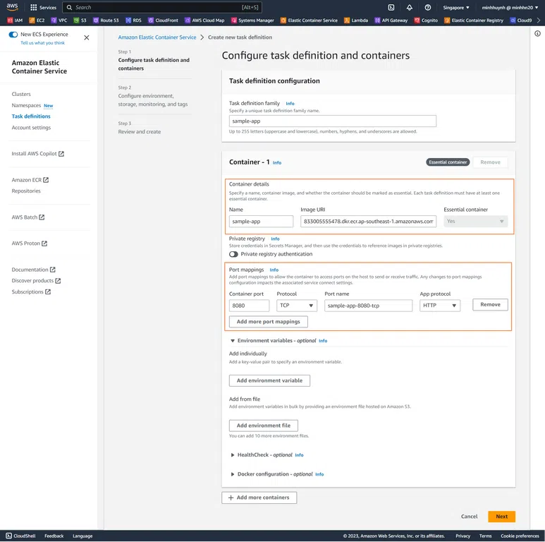The image size is (545, 542).
Task: Open Info link for Task definition family
Action: [x=290, y=103]
